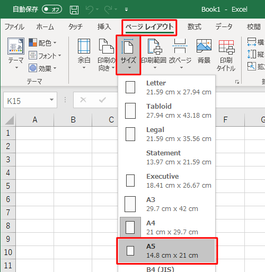Open the 配色 color scheme dropdown

[42, 43]
